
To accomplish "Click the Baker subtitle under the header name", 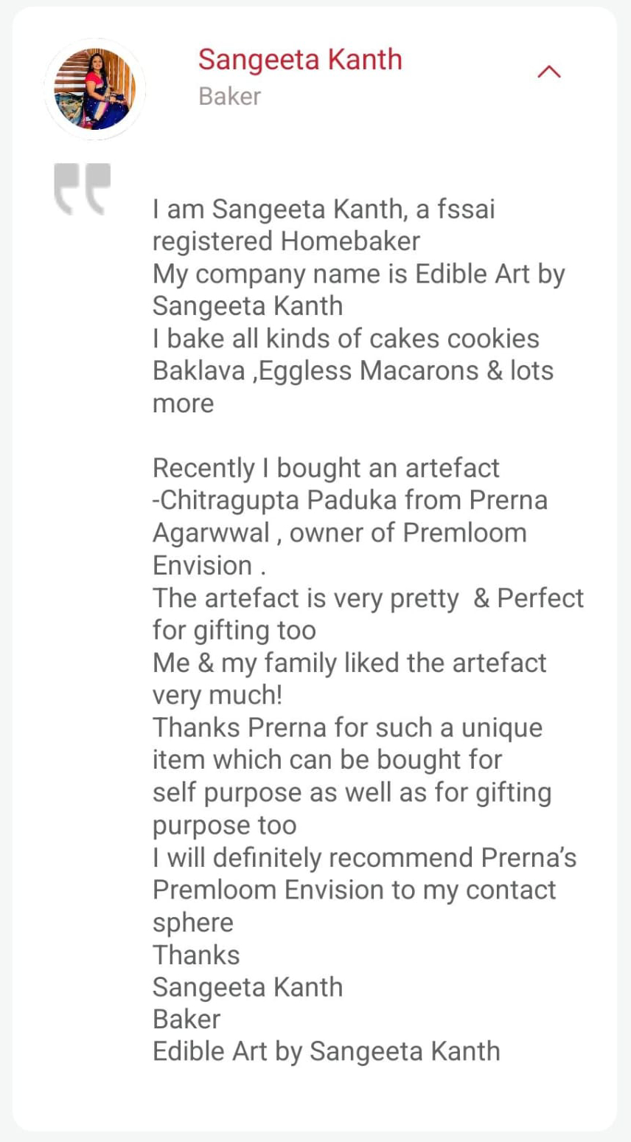I will [x=229, y=96].
